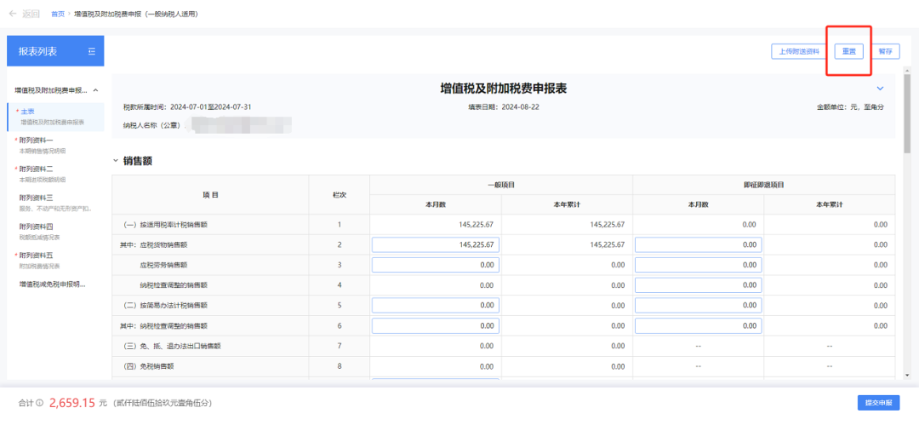The image size is (919, 425).
Task: Click the 上传附送资料 button
Action: click(x=798, y=52)
